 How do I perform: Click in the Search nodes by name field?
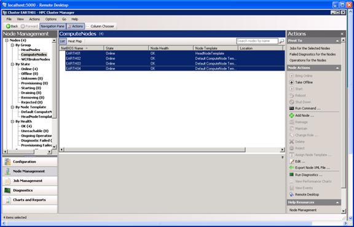click(257, 41)
